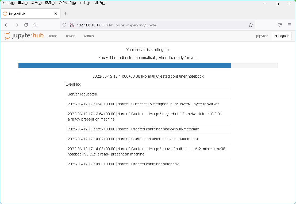Open the 表示(V) menu
296x204 pixels.
(36, 3)
